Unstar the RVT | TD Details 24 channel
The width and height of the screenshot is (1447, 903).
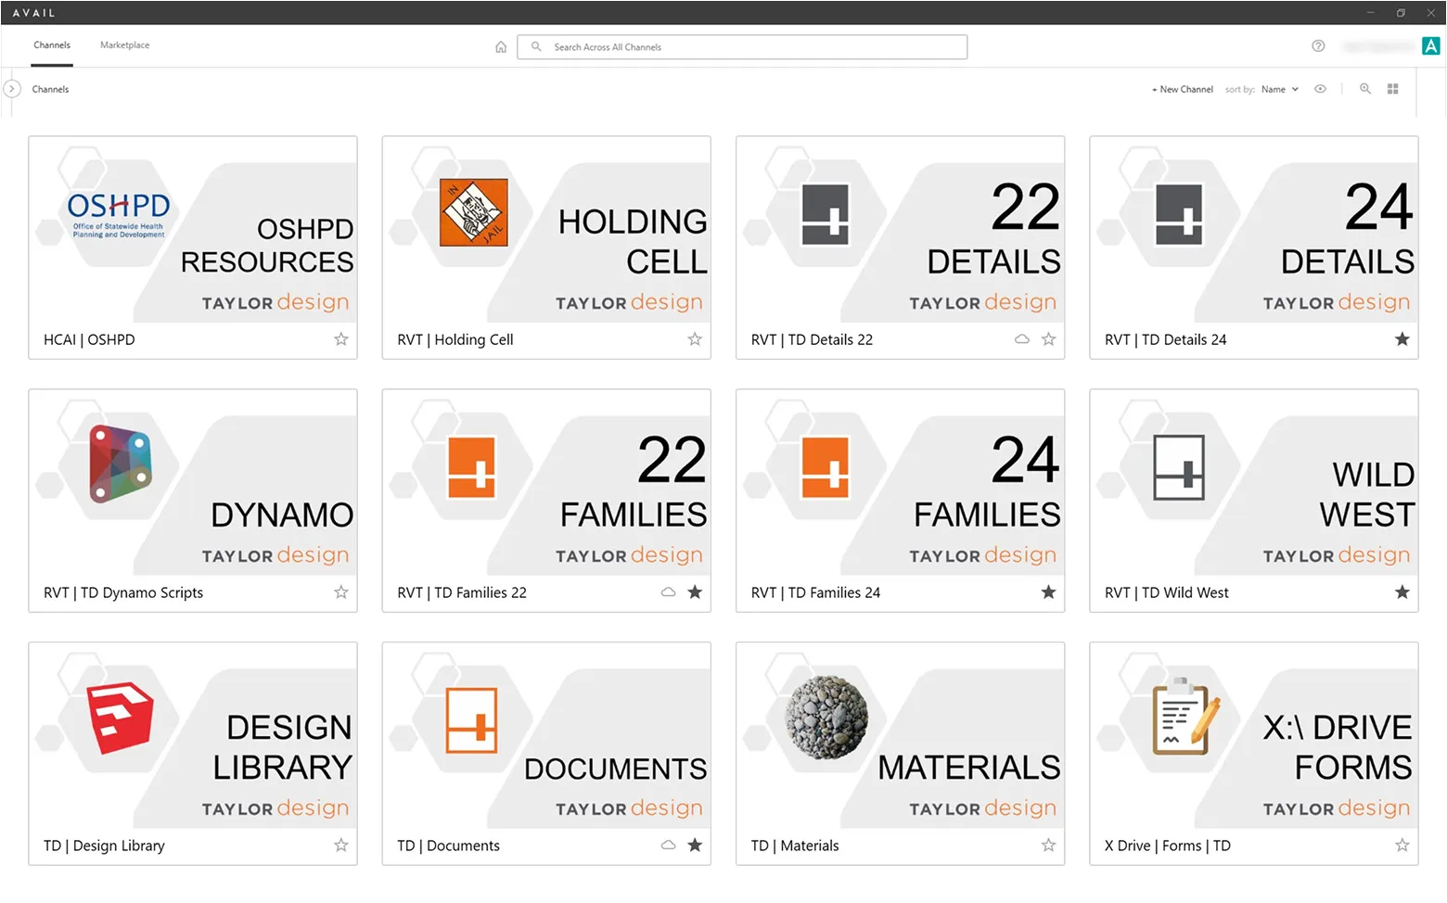[1402, 339]
